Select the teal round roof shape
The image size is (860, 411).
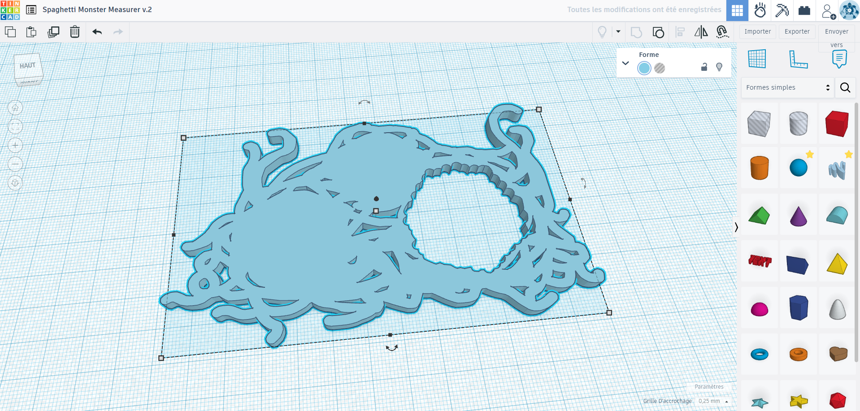(837, 216)
